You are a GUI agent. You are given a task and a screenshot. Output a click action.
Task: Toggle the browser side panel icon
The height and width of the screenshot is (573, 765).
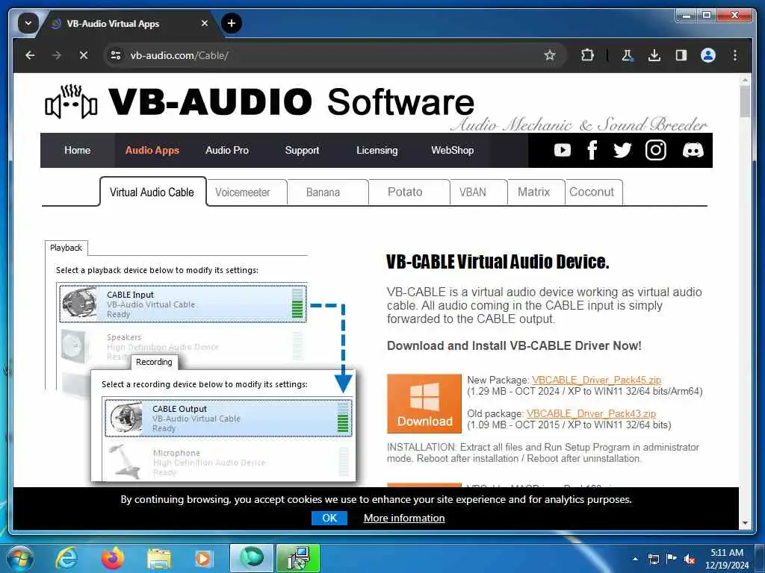point(681,55)
